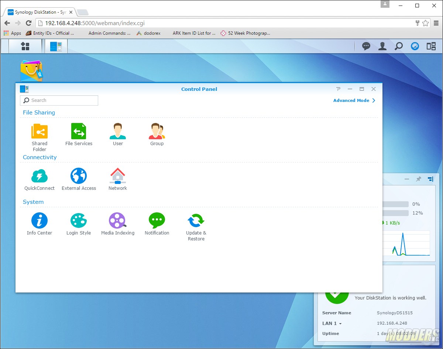Screen dimensions: 443x349
Task: Launch the Package Center desktop icon
Action: coord(31,71)
